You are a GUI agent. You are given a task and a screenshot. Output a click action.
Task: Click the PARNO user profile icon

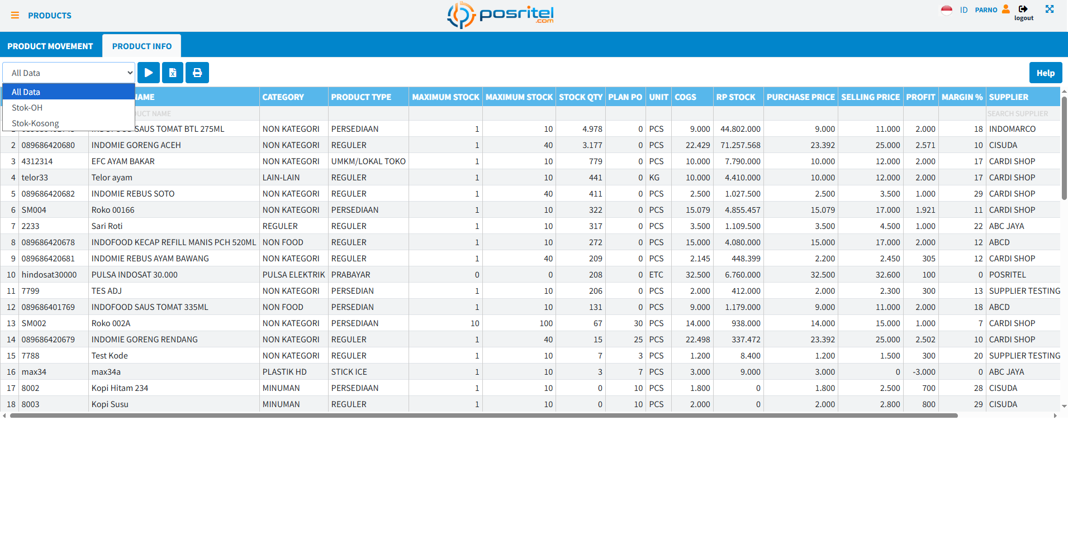1006,9
